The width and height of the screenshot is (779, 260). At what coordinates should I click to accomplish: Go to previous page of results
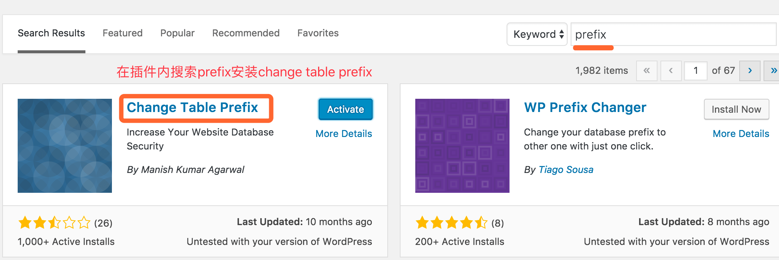coord(671,71)
